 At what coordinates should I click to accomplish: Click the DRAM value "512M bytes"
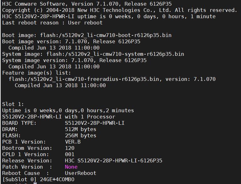80,129
